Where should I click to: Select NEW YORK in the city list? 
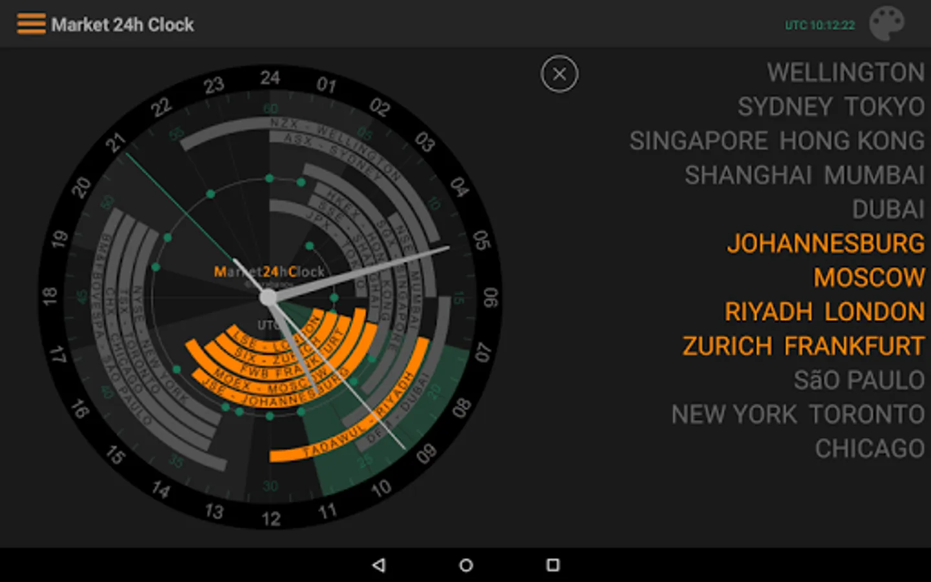click(x=734, y=415)
